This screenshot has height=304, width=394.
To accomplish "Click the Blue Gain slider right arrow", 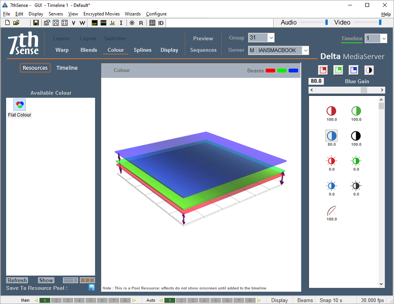I will (x=382, y=90).
